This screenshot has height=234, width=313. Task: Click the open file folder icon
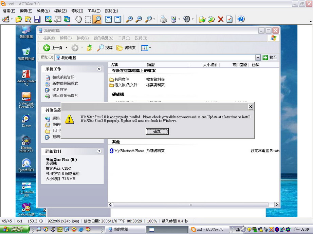(19, 19)
